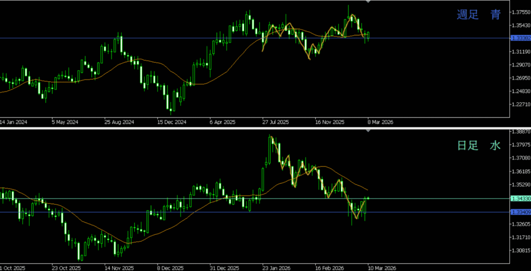Select the 週足 青 text label
The width and height of the screenshot is (531, 271).
click(478, 15)
